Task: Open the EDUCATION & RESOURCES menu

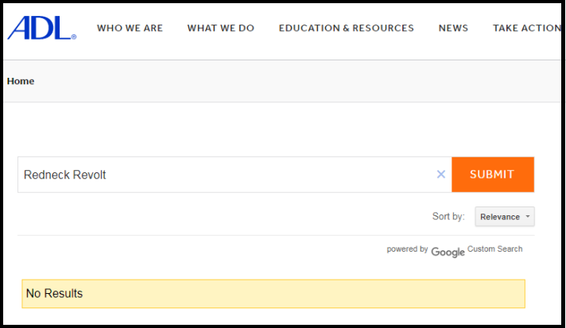Action: tap(346, 28)
